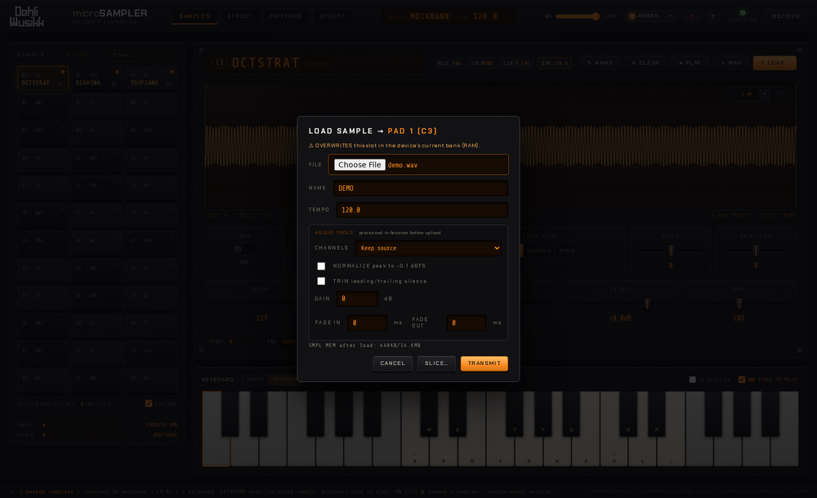817x498 pixels.
Task: Switch to the SAMPLES tab
Action: pos(194,16)
